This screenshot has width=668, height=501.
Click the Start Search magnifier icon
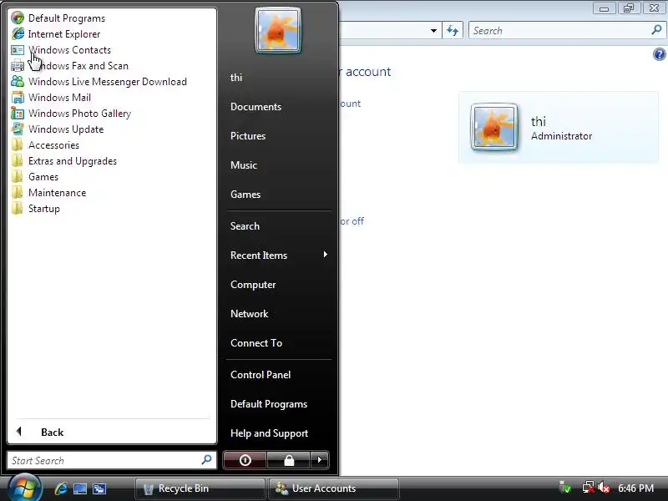[206, 460]
